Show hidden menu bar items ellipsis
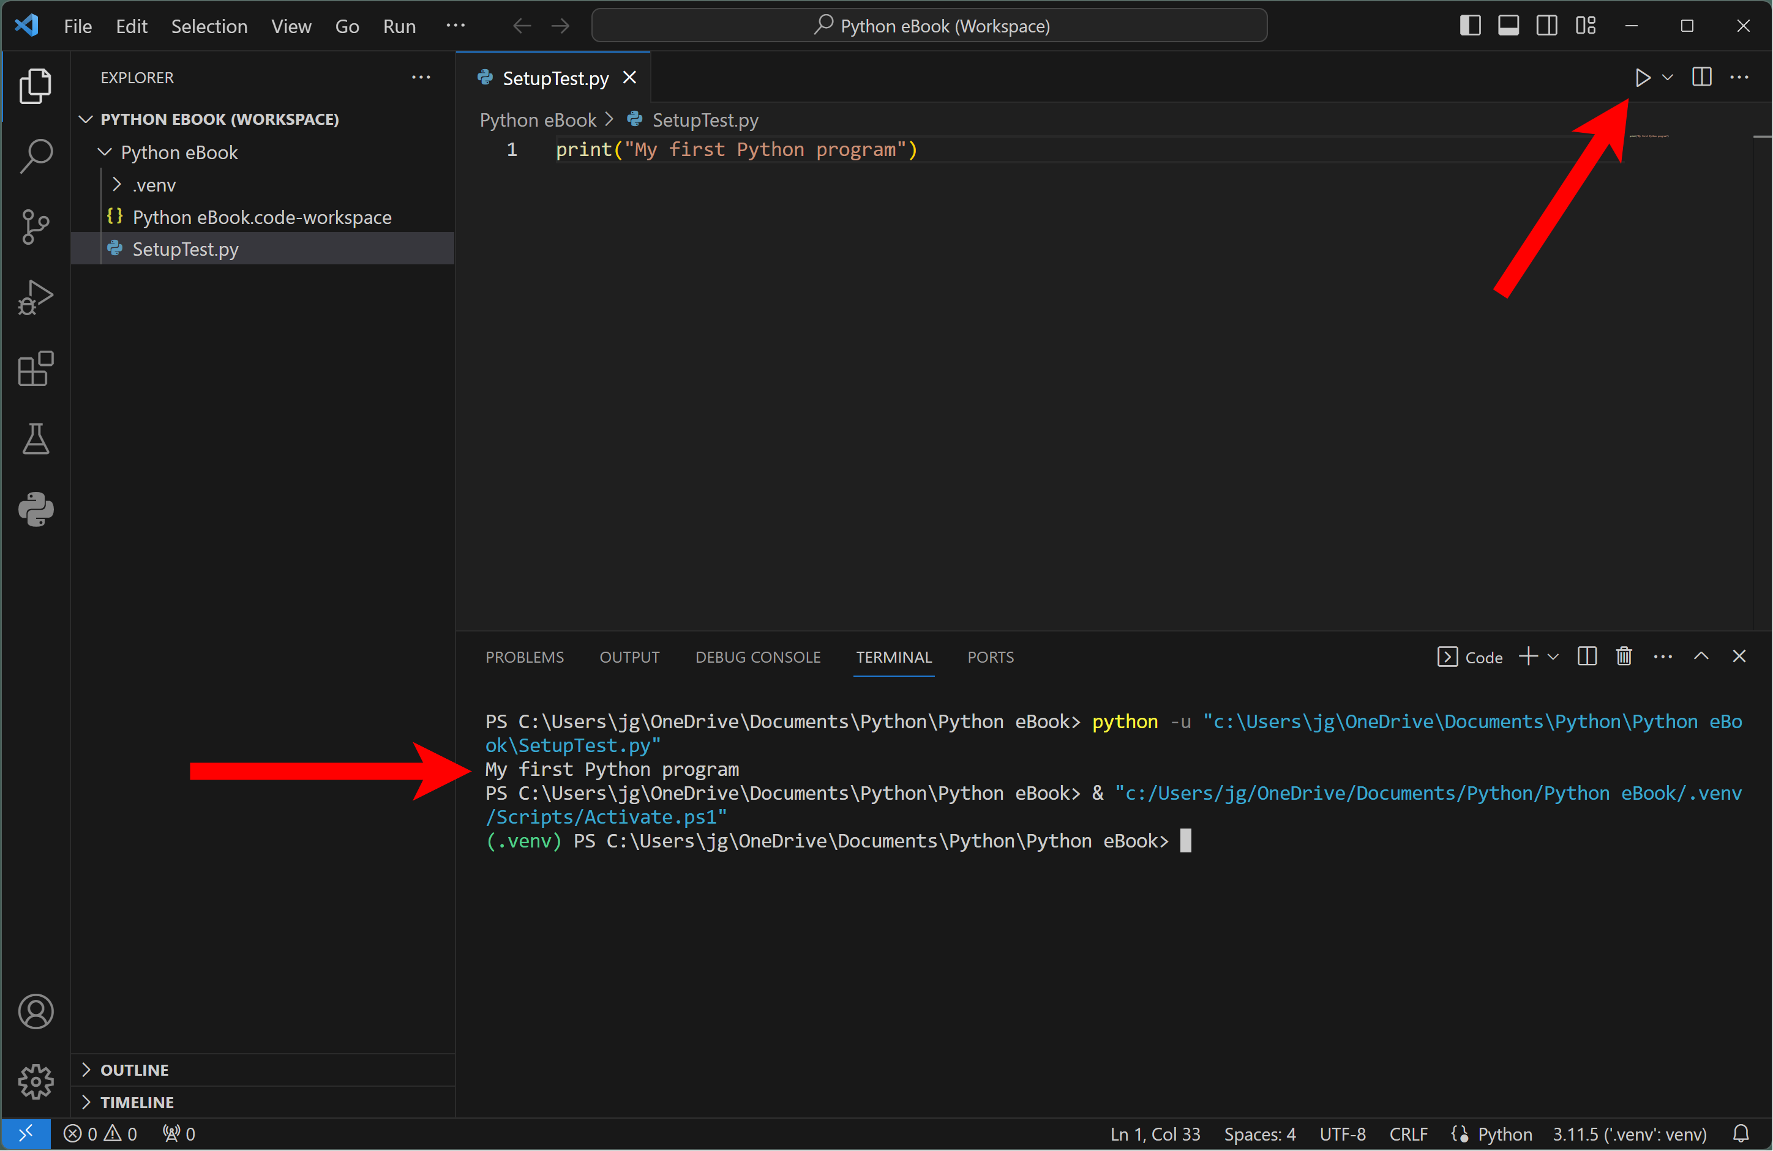1773x1151 pixels. 455,25
